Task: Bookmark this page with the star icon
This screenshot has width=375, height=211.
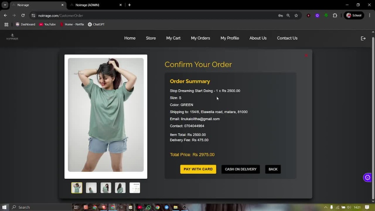Action: pos(296,15)
